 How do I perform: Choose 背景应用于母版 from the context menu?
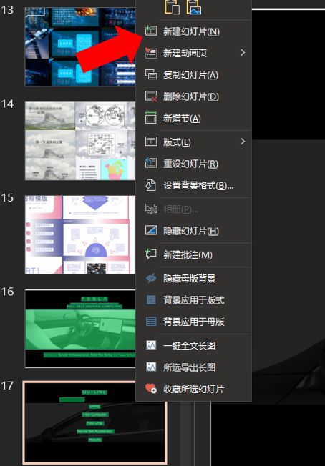tap(193, 322)
